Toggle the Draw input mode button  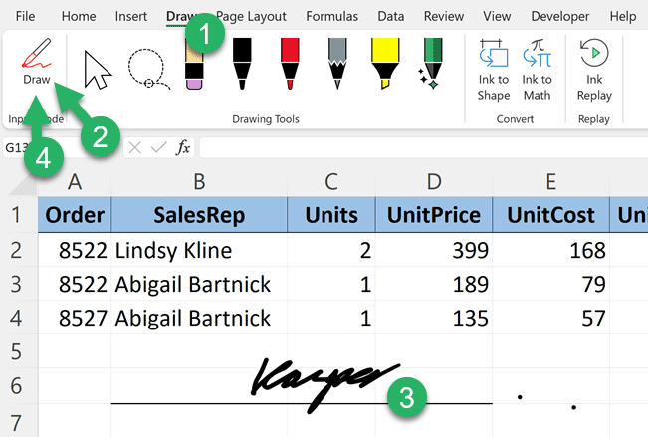coord(36,61)
